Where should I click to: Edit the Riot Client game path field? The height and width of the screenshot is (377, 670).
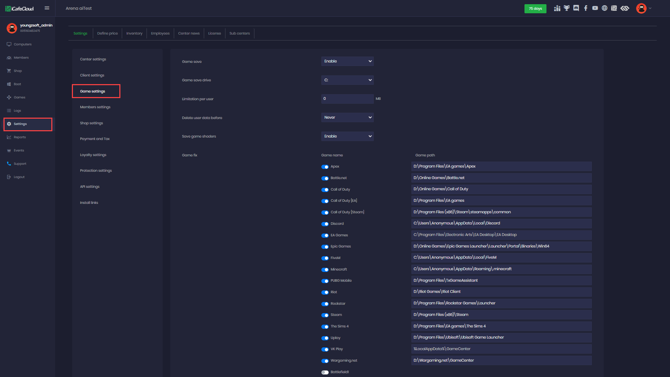(501, 292)
